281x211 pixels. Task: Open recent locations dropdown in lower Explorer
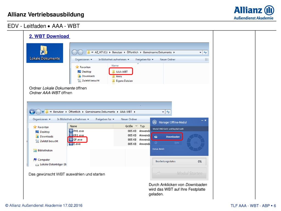(43, 112)
